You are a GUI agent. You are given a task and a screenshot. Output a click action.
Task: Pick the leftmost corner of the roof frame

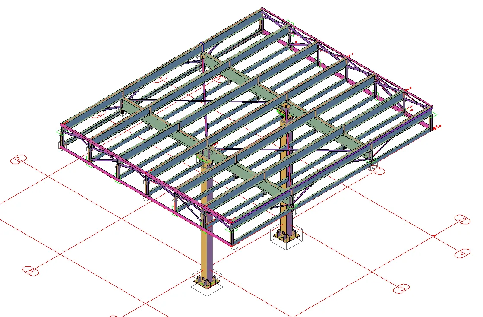pyautogui.click(x=62, y=124)
